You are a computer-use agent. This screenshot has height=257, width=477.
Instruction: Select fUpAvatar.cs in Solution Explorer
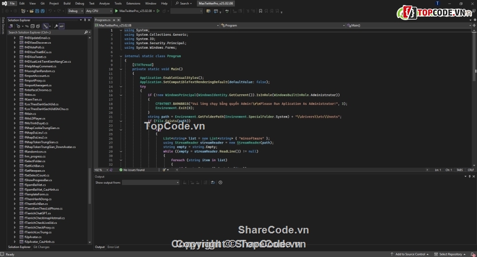(33, 237)
